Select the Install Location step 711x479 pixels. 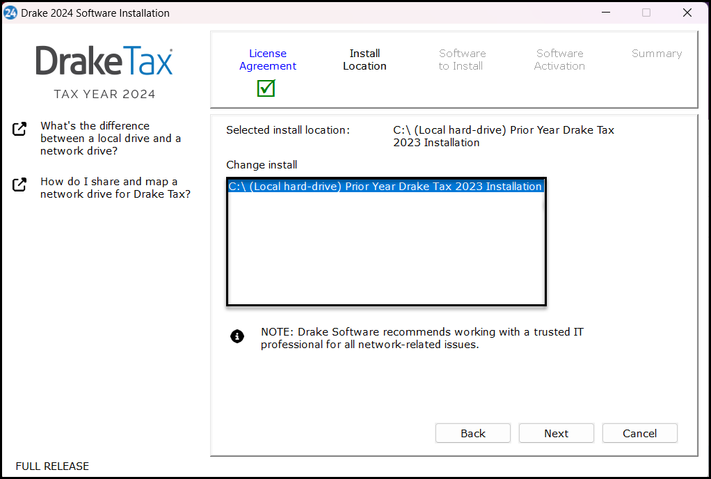point(365,59)
